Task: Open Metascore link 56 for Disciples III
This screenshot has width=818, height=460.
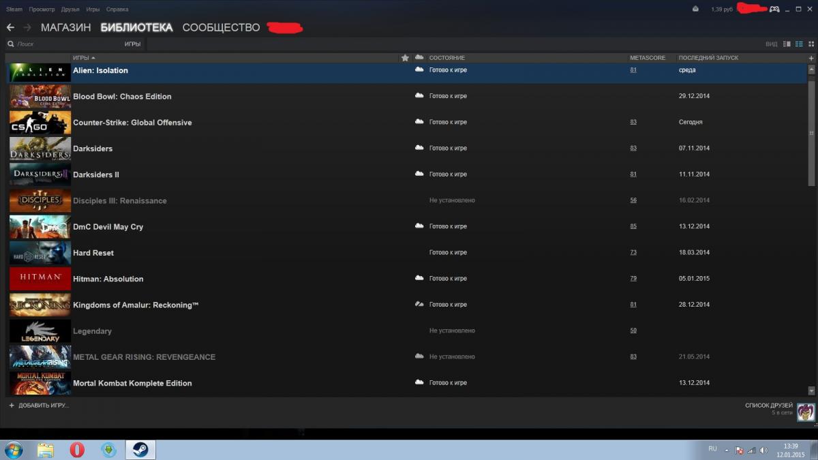Action: pyautogui.click(x=633, y=200)
